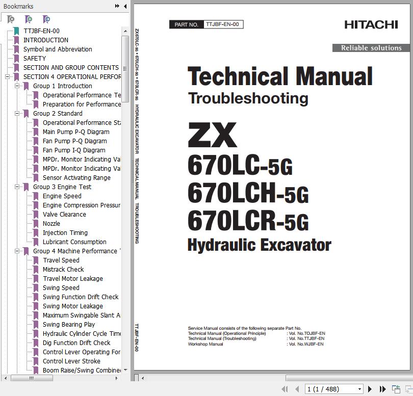Select Main Pump P-Q Diagram bookmark
The height and width of the screenshot is (396, 413).
pos(76,132)
